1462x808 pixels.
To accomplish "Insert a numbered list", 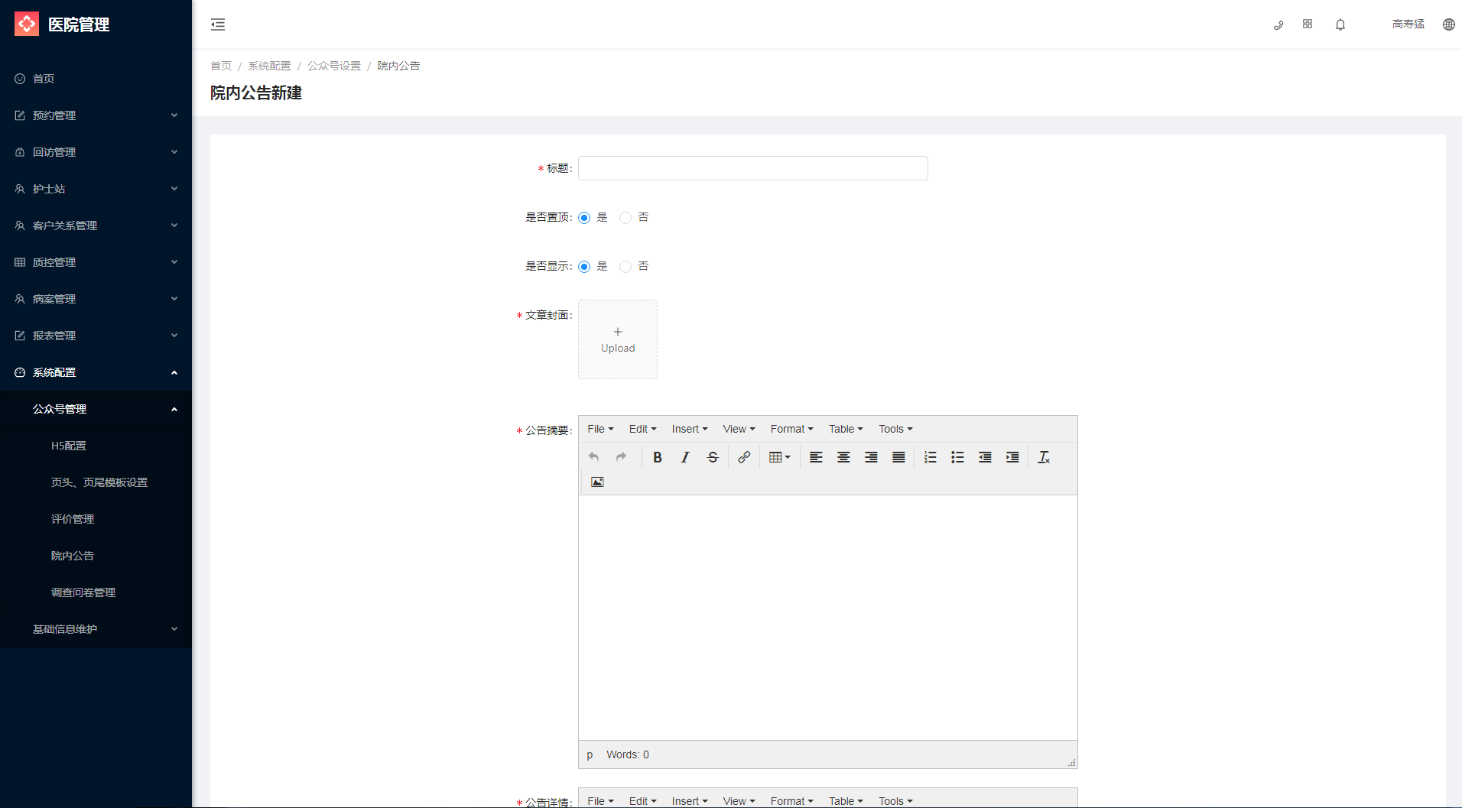I will (x=930, y=457).
